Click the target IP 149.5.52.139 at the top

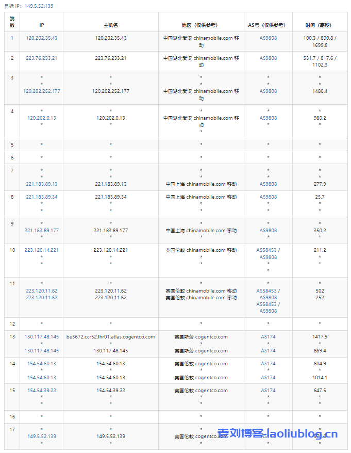pyautogui.click(x=39, y=6)
